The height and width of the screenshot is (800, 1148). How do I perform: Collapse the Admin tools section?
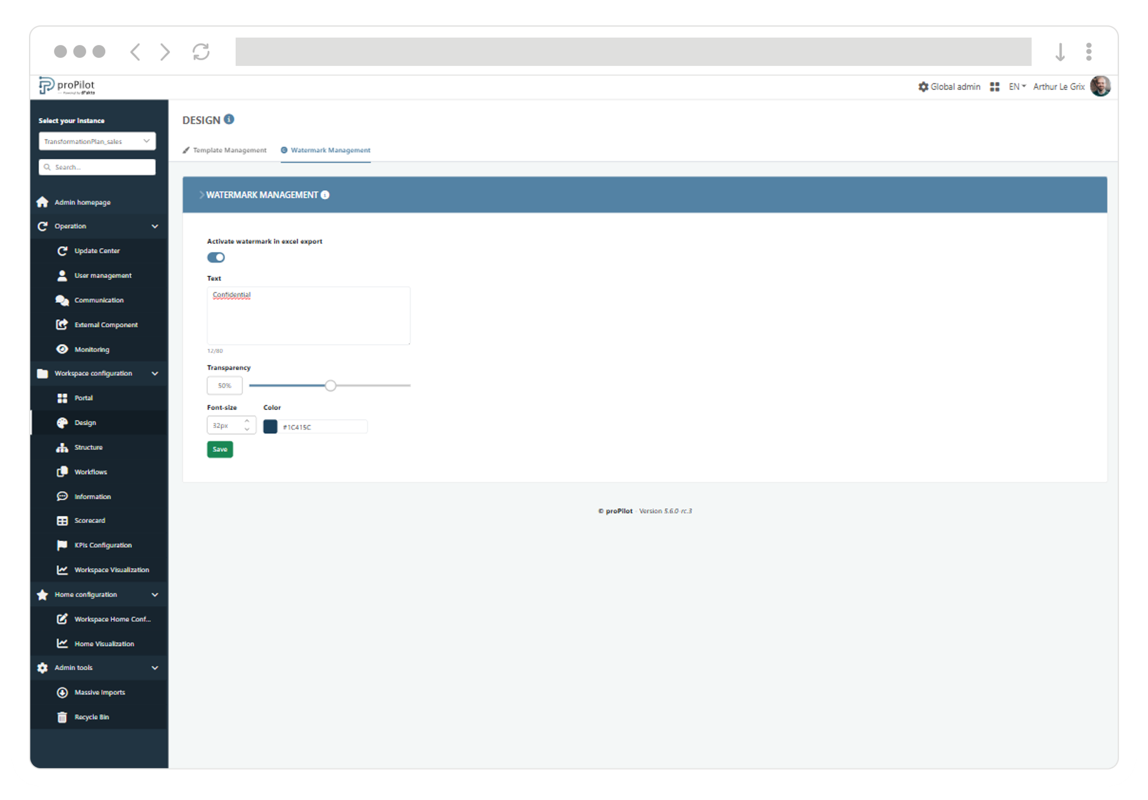154,668
